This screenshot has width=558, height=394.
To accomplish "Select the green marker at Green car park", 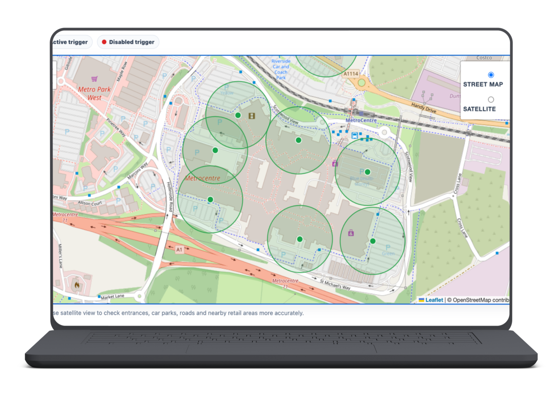I will (373, 241).
